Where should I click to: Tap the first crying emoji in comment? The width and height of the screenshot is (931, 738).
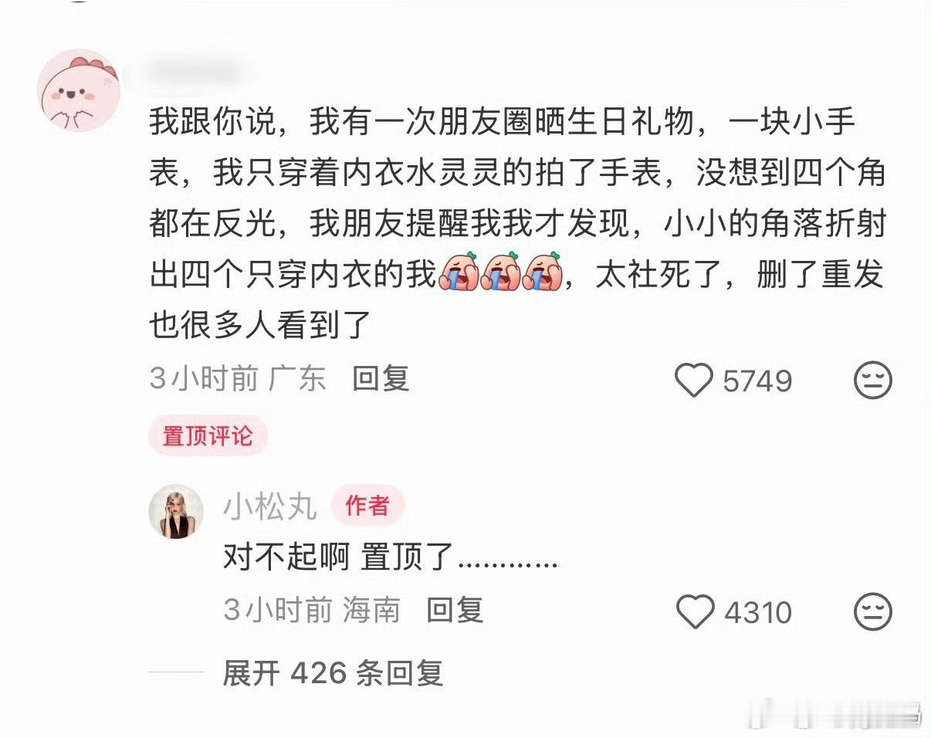coord(460,271)
